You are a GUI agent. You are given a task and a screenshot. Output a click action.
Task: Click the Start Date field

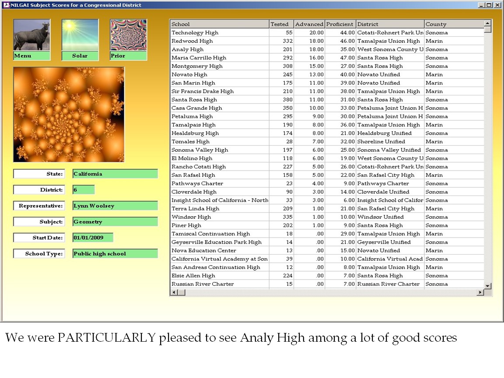93,238
